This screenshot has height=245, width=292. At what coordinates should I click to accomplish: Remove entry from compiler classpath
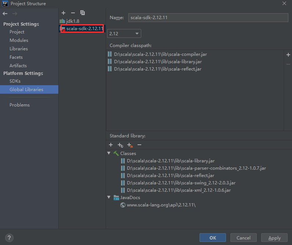(x=288, y=64)
